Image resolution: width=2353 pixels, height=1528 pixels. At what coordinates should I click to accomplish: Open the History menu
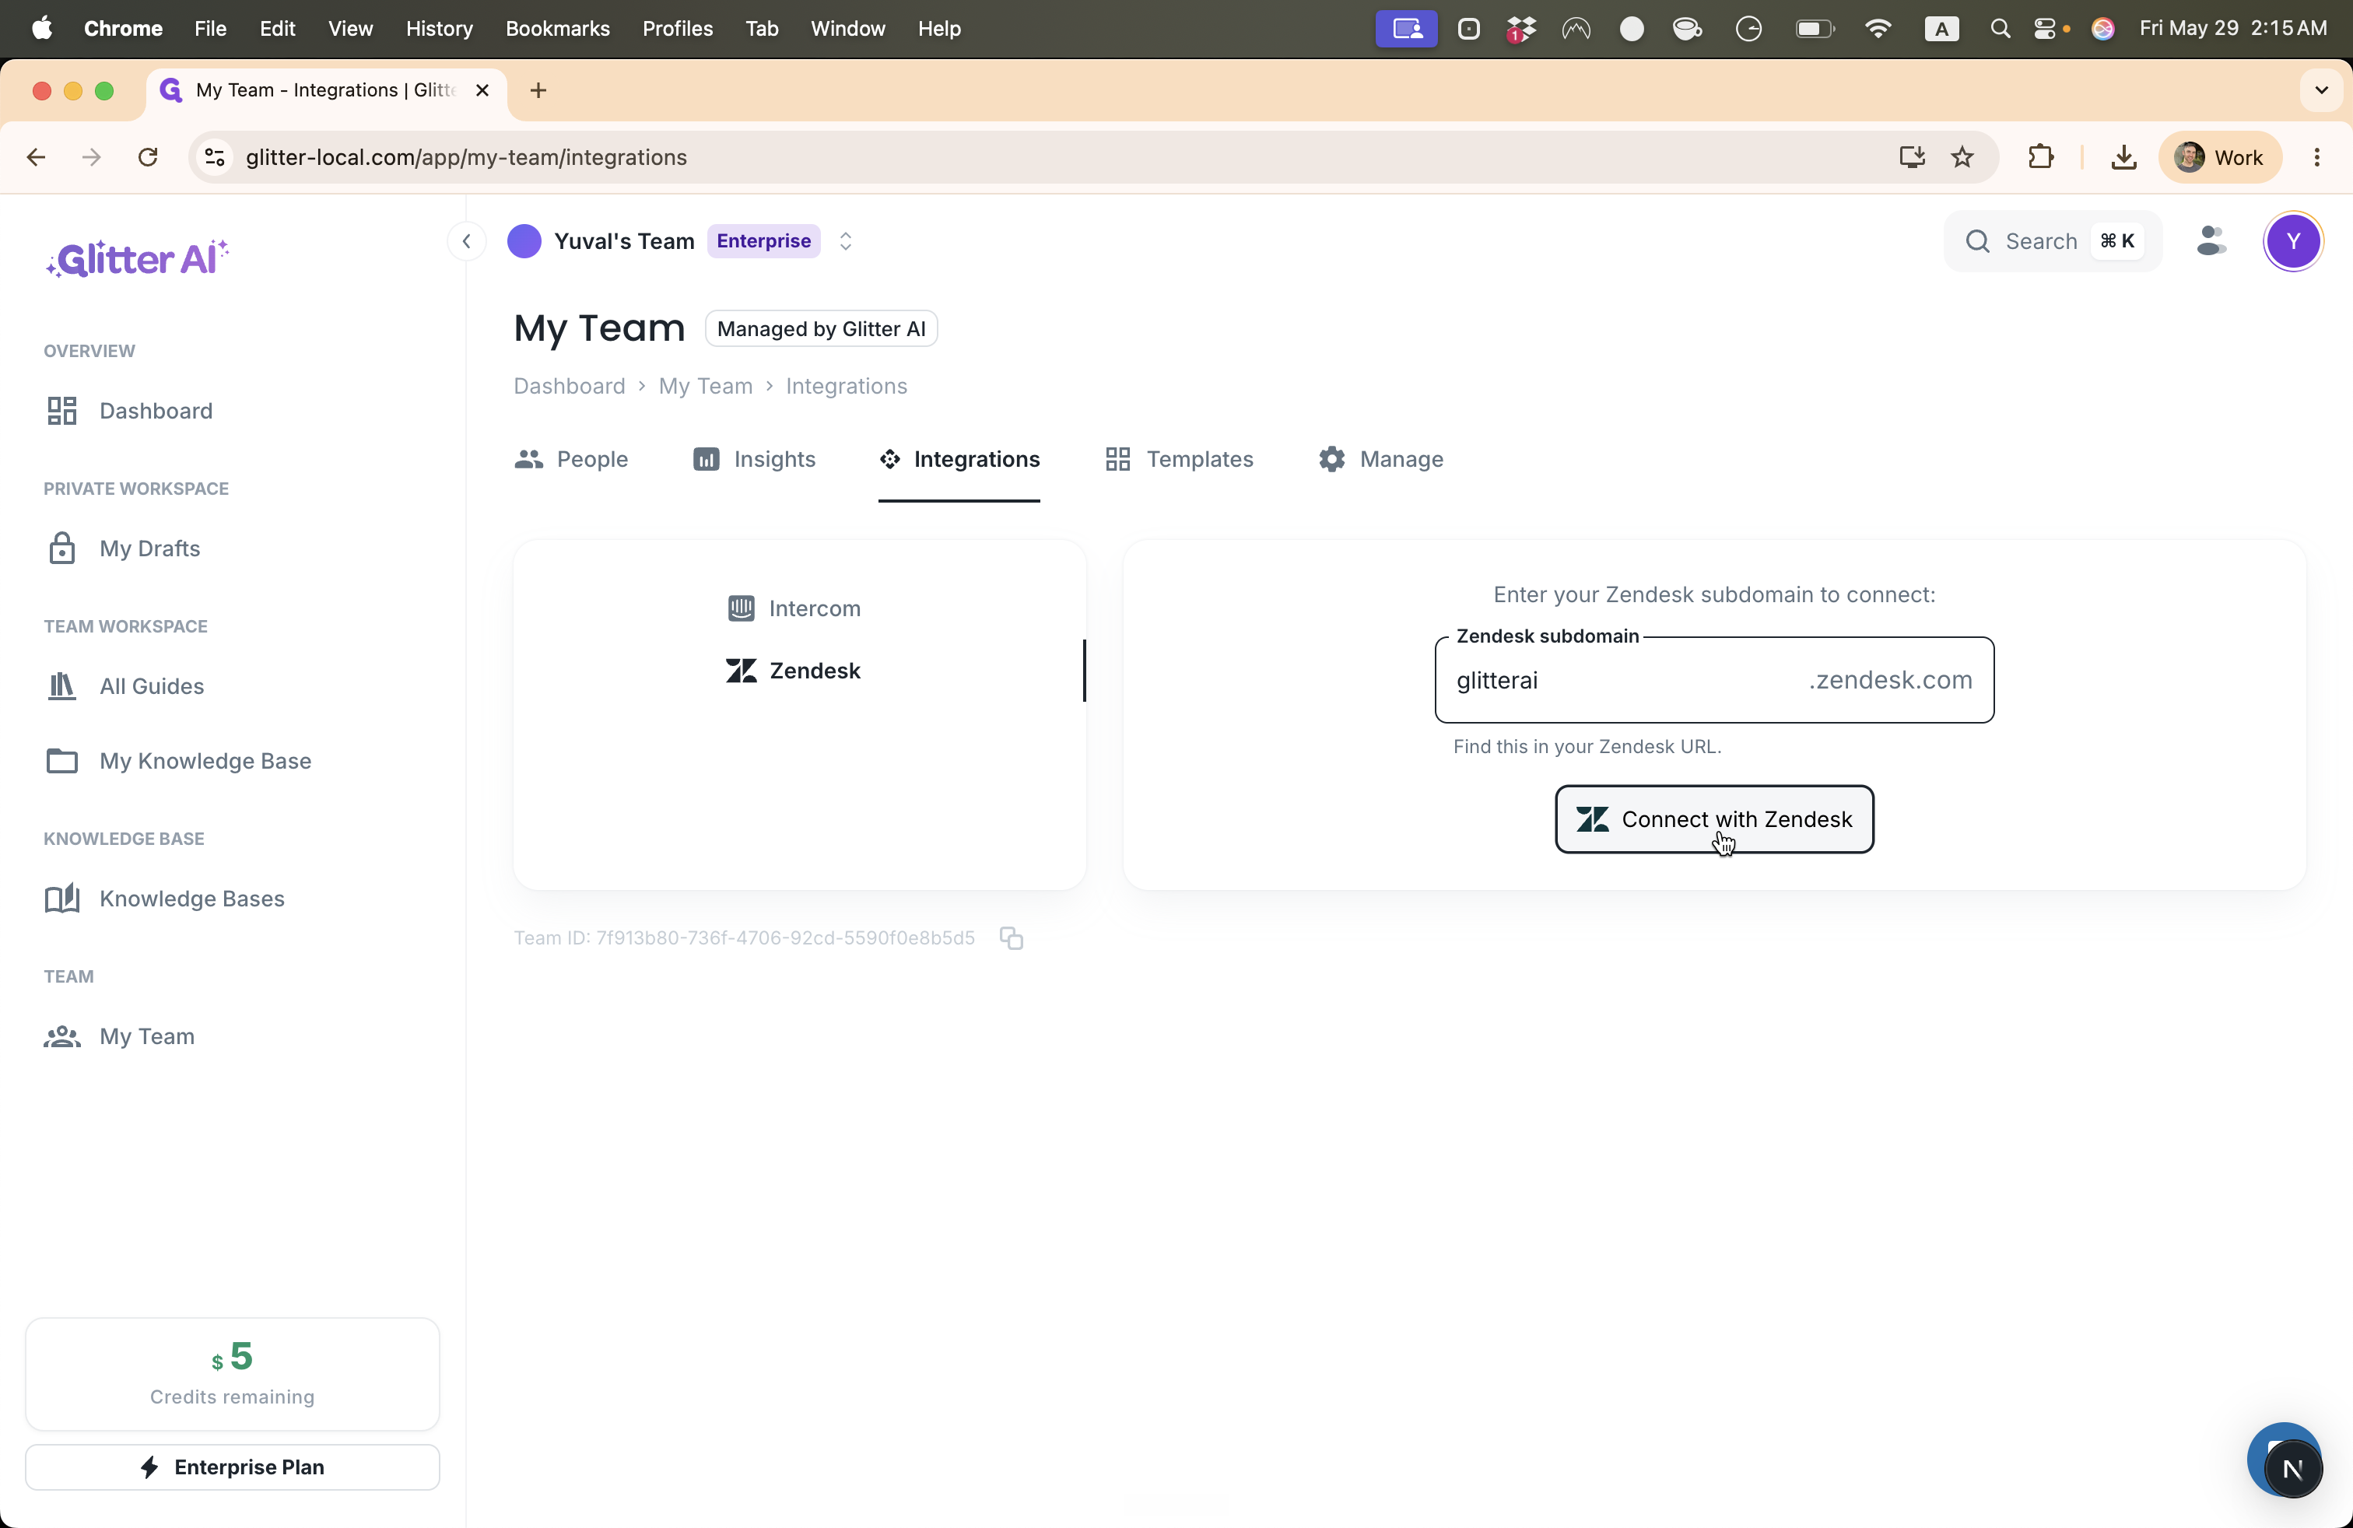coord(439,29)
